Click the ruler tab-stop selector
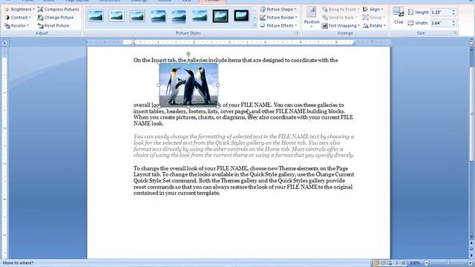This screenshot has width=475, height=267. 4,43
